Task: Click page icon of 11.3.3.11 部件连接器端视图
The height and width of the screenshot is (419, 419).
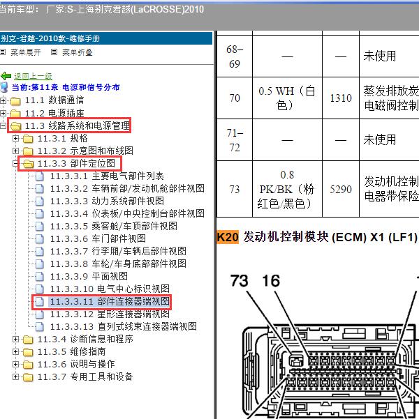Action: pyautogui.click(x=40, y=302)
